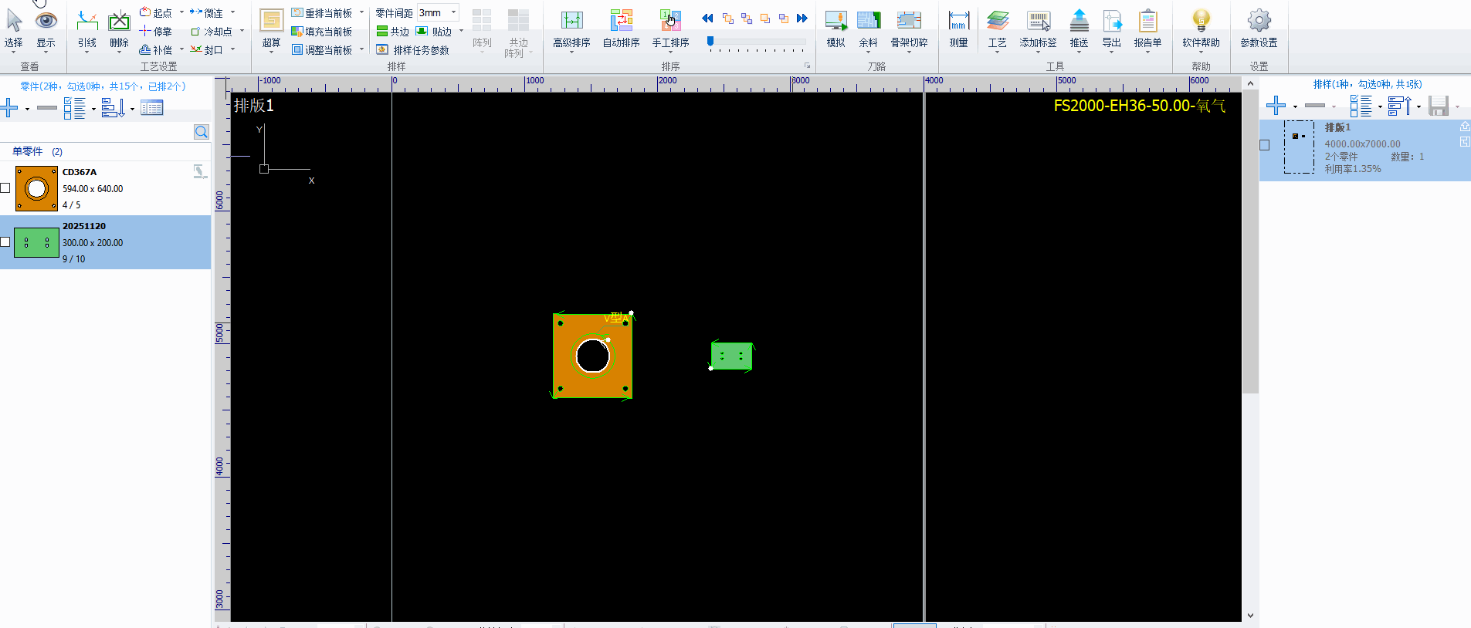Check the CD367A part checkbox
Image resolution: width=1471 pixels, height=628 pixels.
click(x=5, y=188)
